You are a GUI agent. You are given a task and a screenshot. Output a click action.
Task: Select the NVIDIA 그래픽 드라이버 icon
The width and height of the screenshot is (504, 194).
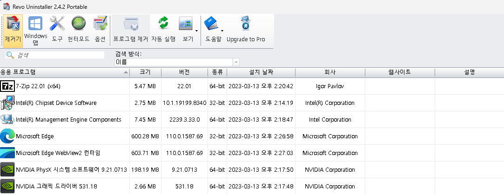point(7,186)
